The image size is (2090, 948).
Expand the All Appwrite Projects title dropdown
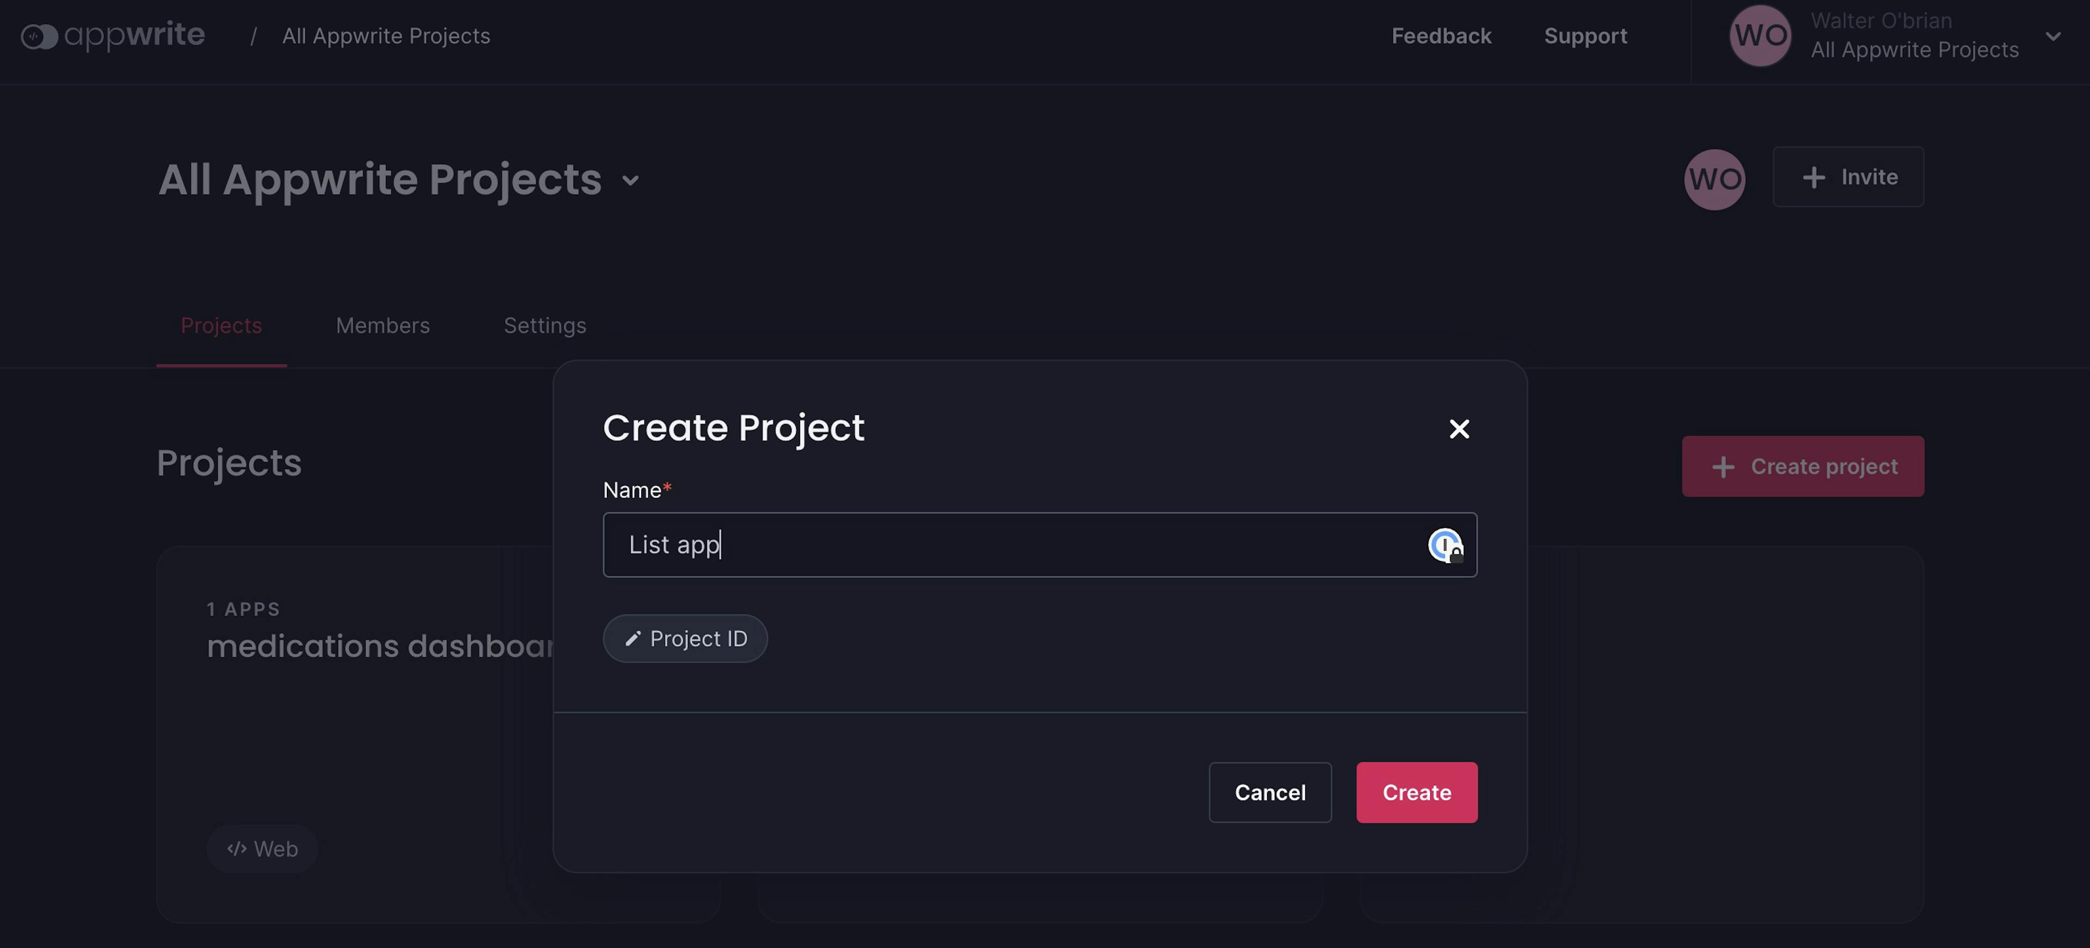[x=630, y=180]
